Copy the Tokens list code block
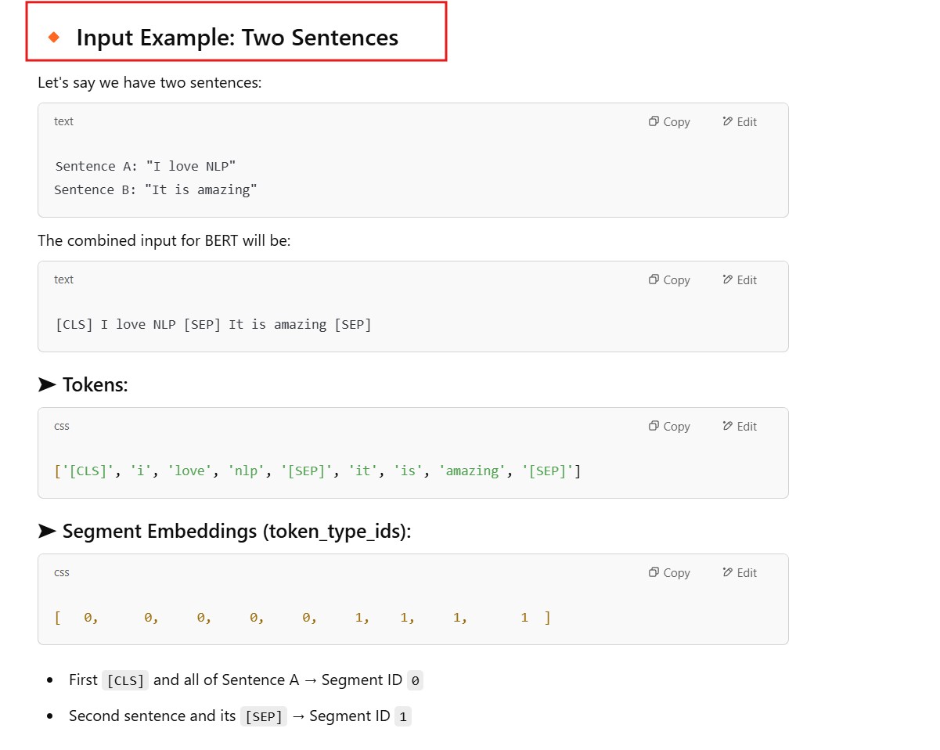This screenshot has height=750, width=940. click(669, 426)
